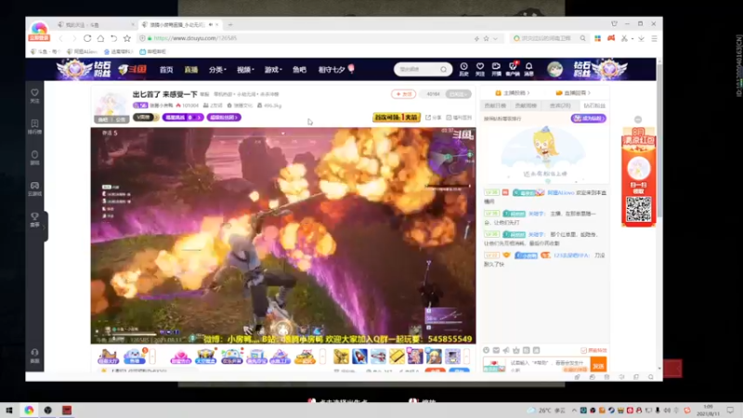Open the 鱼吧 navigation item
The height and width of the screenshot is (418, 743).
(x=299, y=70)
